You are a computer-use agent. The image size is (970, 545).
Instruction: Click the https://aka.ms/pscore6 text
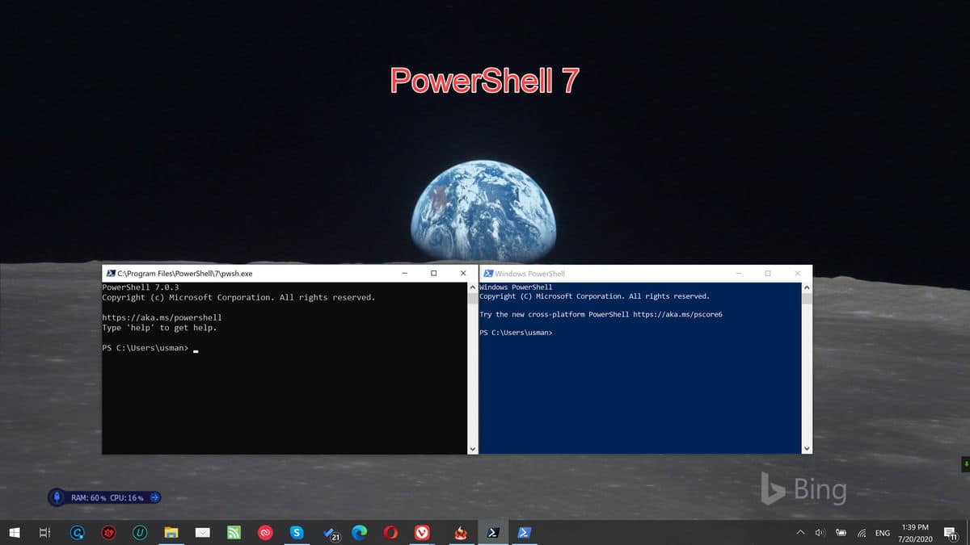pyautogui.click(x=677, y=314)
